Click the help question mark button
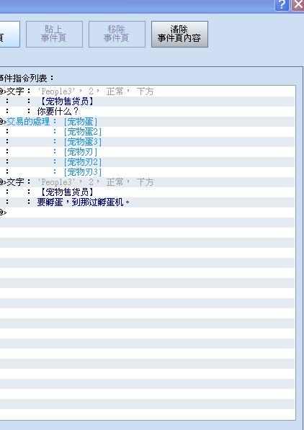304x430 pixels. tap(282, 5)
